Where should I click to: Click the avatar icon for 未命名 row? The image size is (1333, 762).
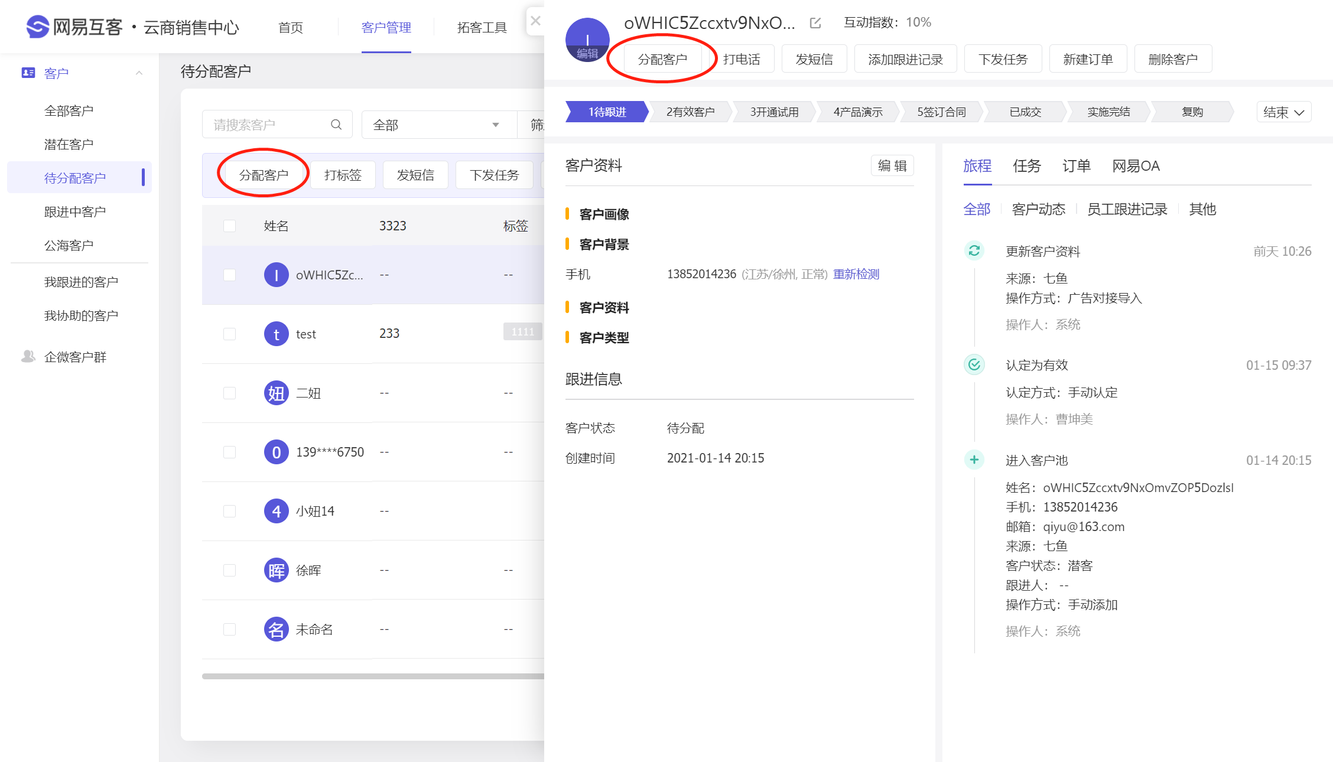tap(276, 629)
